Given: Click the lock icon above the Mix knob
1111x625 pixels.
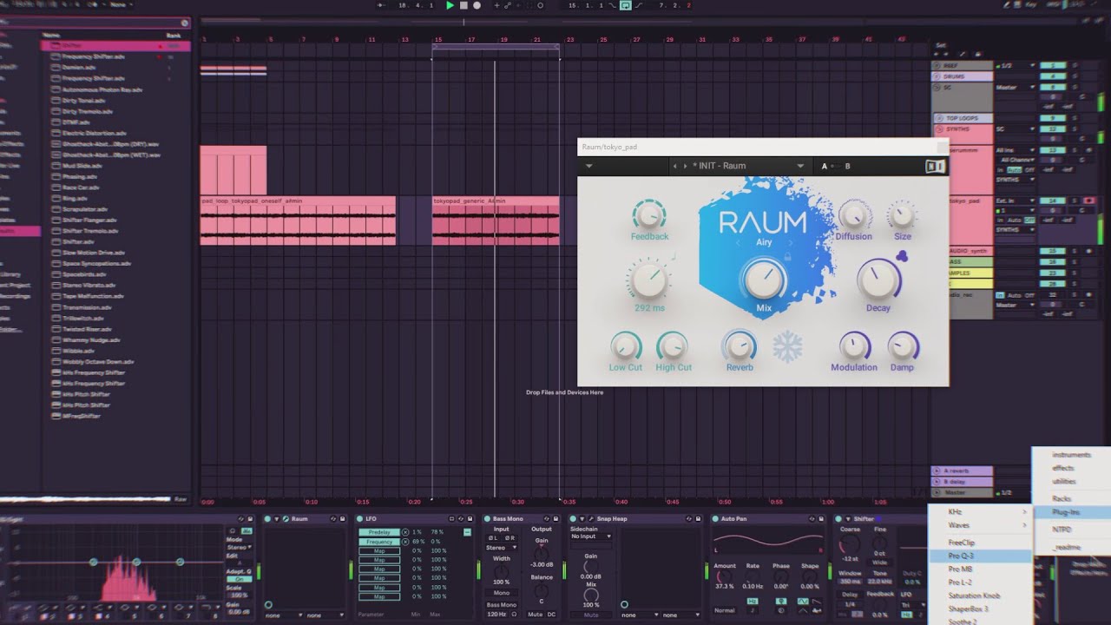Looking at the screenshot, I should click(788, 257).
